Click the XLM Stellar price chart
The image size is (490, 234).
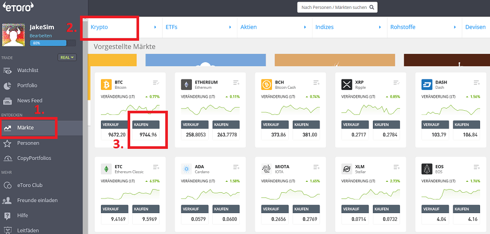tap(371, 194)
